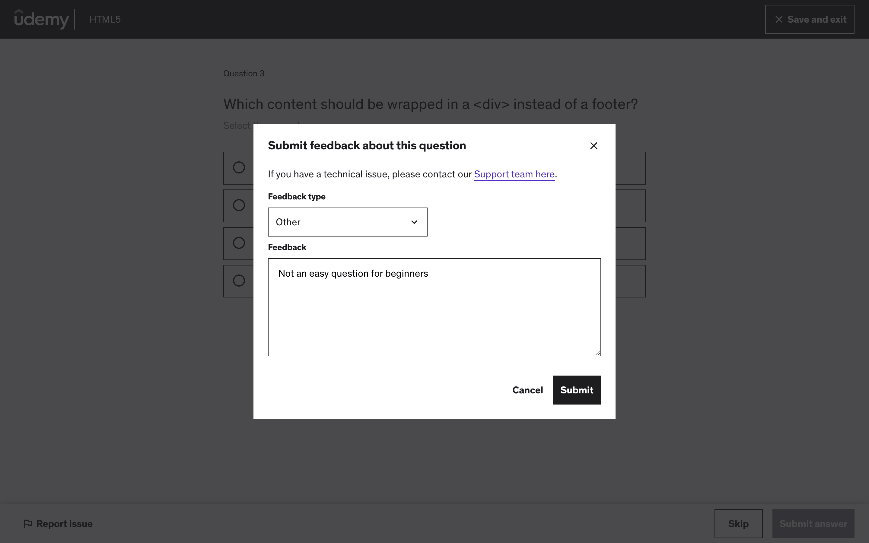
Task: Open the Support team here link
Action: (x=514, y=174)
